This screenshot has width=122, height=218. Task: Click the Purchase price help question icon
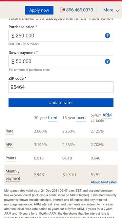pos(107,36)
